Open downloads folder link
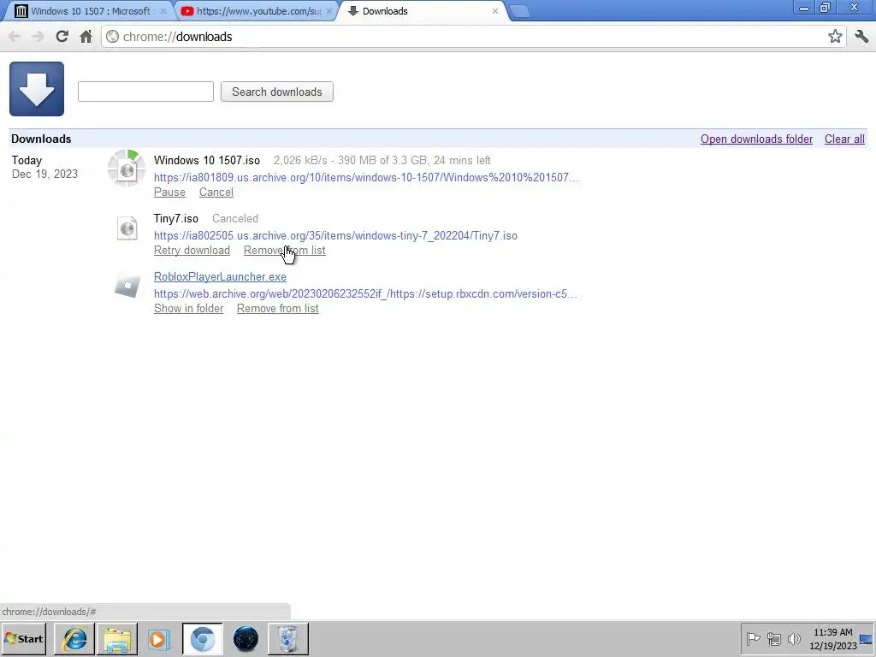 pos(756,139)
